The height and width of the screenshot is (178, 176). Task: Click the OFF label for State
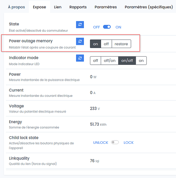(x=96, y=27)
